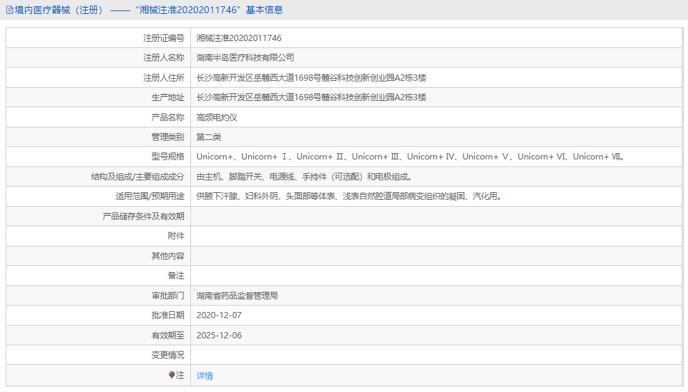
Task: Click the bulb icon next to 注
Action: tap(171, 375)
